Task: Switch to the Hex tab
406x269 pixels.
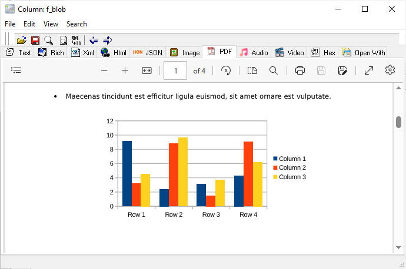Action: point(323,52)
